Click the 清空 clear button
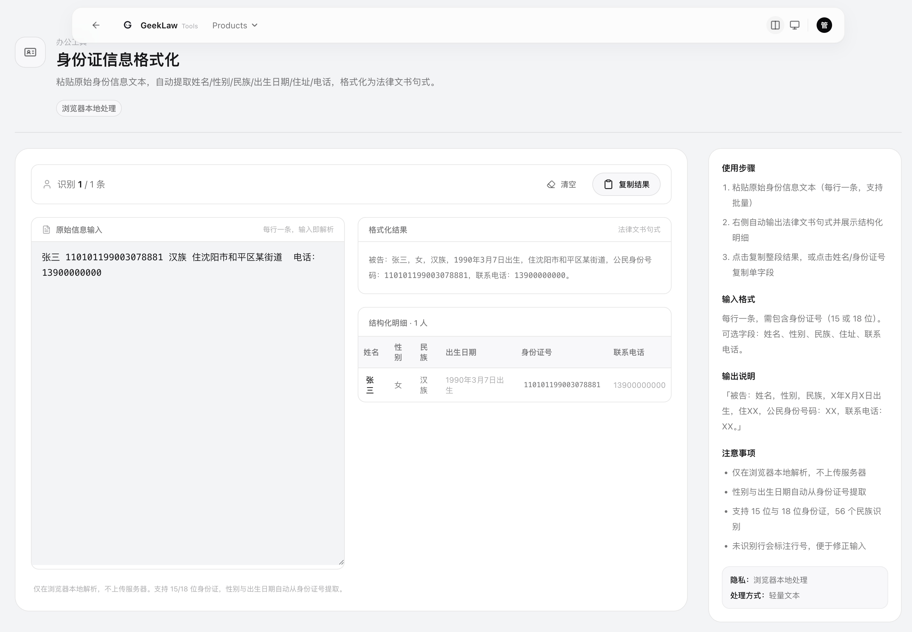 tap(561, 185)
